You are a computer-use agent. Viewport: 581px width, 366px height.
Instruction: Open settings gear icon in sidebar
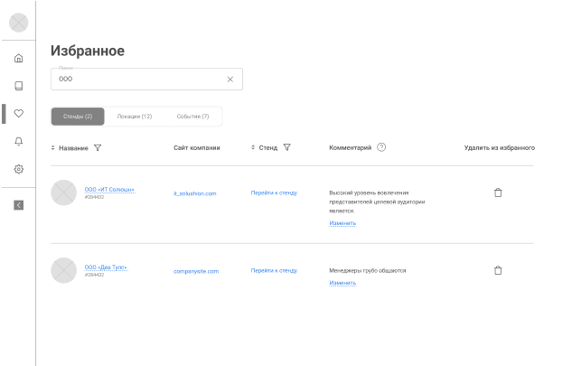click(x=19, y=169)
